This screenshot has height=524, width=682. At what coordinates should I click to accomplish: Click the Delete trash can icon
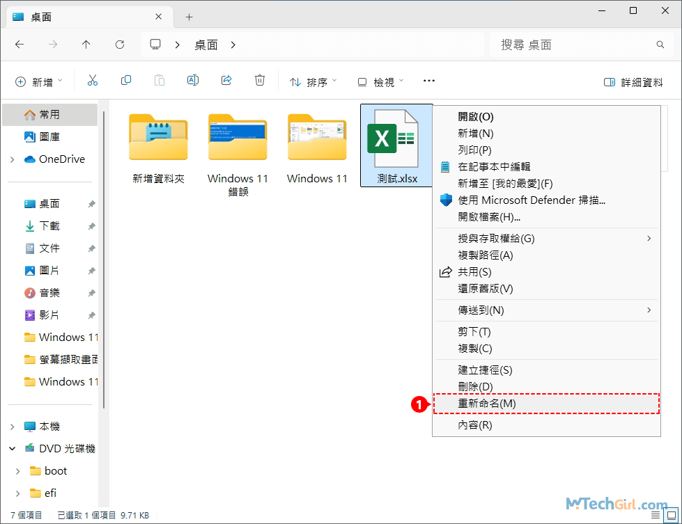tap(260, 81)
